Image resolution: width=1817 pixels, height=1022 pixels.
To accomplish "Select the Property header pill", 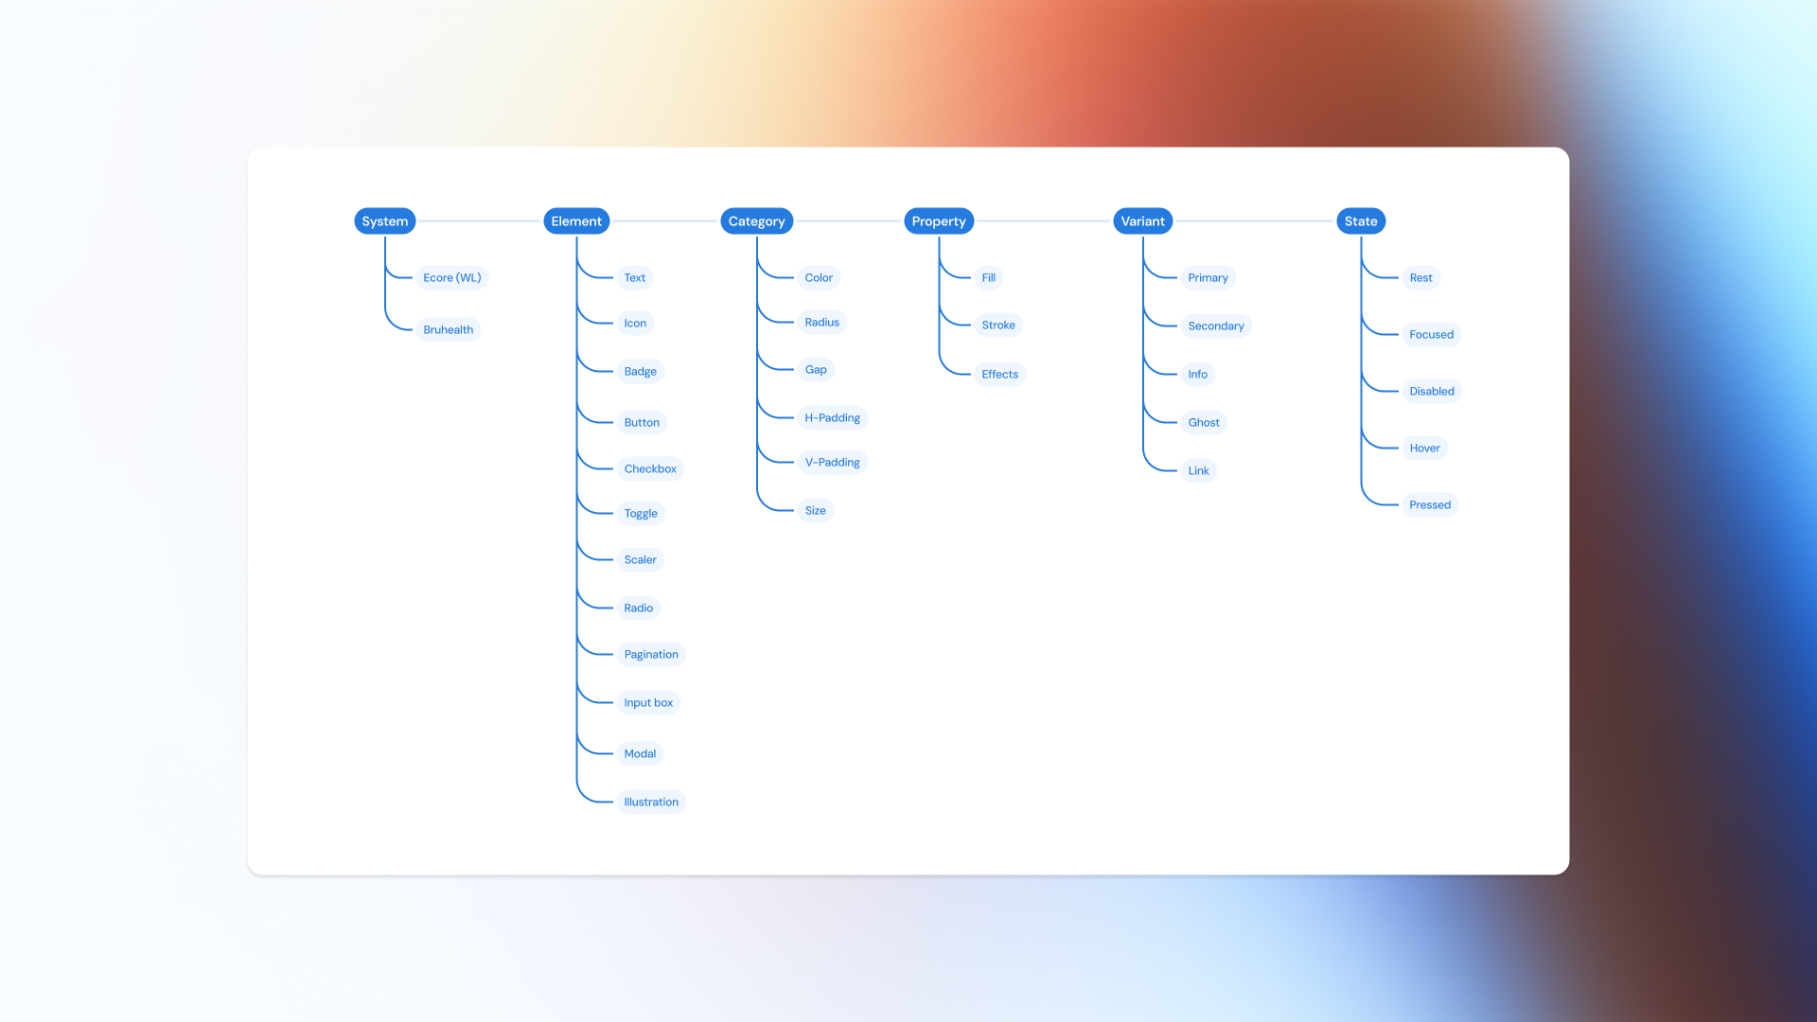I will click(938, 220).
